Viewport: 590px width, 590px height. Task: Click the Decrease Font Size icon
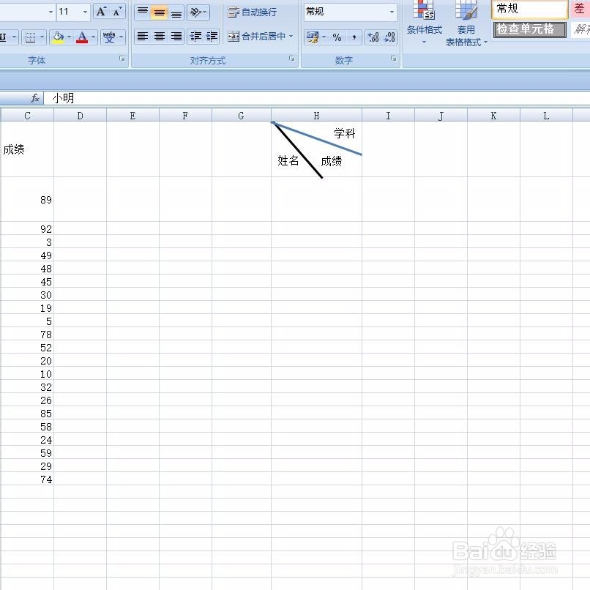117,12
